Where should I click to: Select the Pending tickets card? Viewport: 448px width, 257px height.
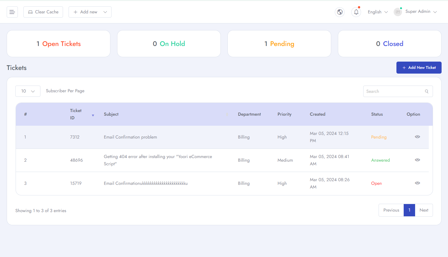279,44
